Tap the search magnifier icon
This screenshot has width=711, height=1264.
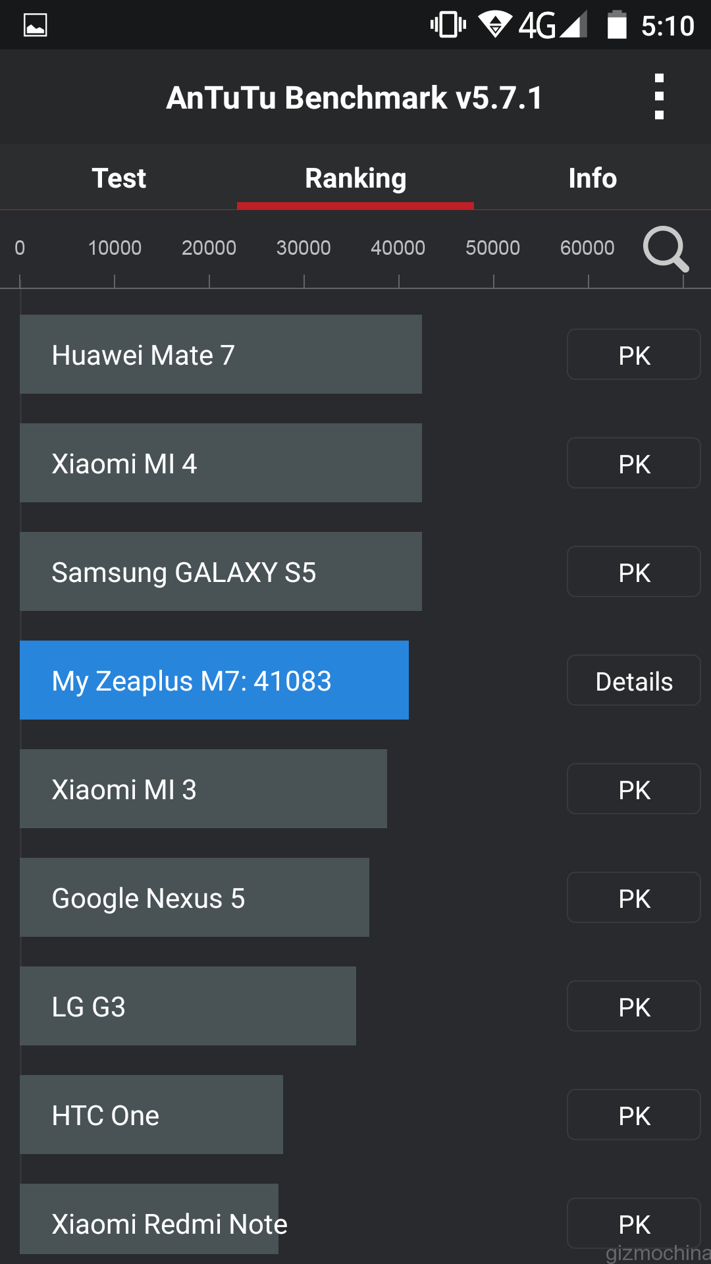click(x=666, y=249)
